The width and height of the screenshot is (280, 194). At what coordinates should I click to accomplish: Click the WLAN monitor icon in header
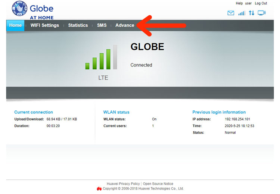click(x=262, y=13)
